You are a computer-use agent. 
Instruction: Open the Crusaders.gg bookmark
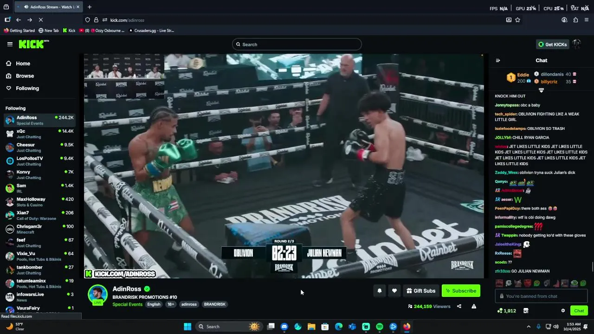(x=151, y=31)
